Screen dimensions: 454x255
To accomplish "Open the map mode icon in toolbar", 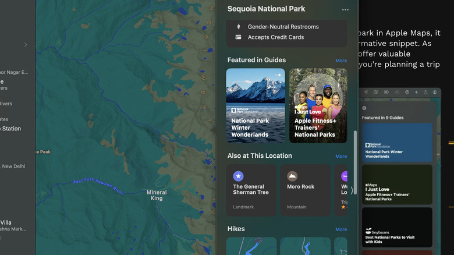I will pyautogui.click(x=376, y=92).
